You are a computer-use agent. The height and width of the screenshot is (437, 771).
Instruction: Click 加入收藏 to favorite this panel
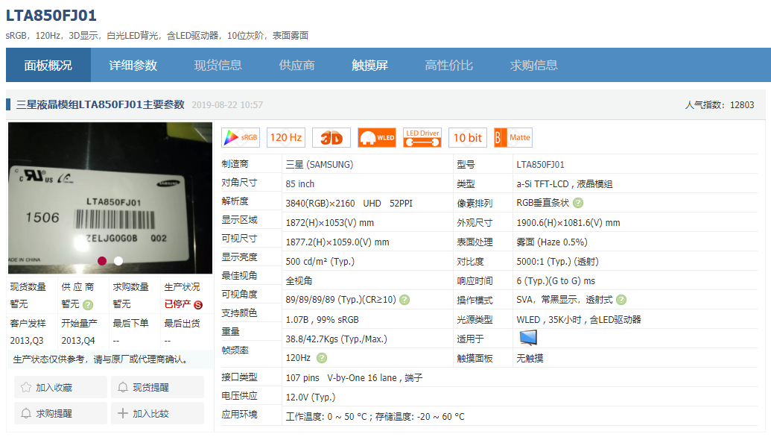click(x=60, y=386)
